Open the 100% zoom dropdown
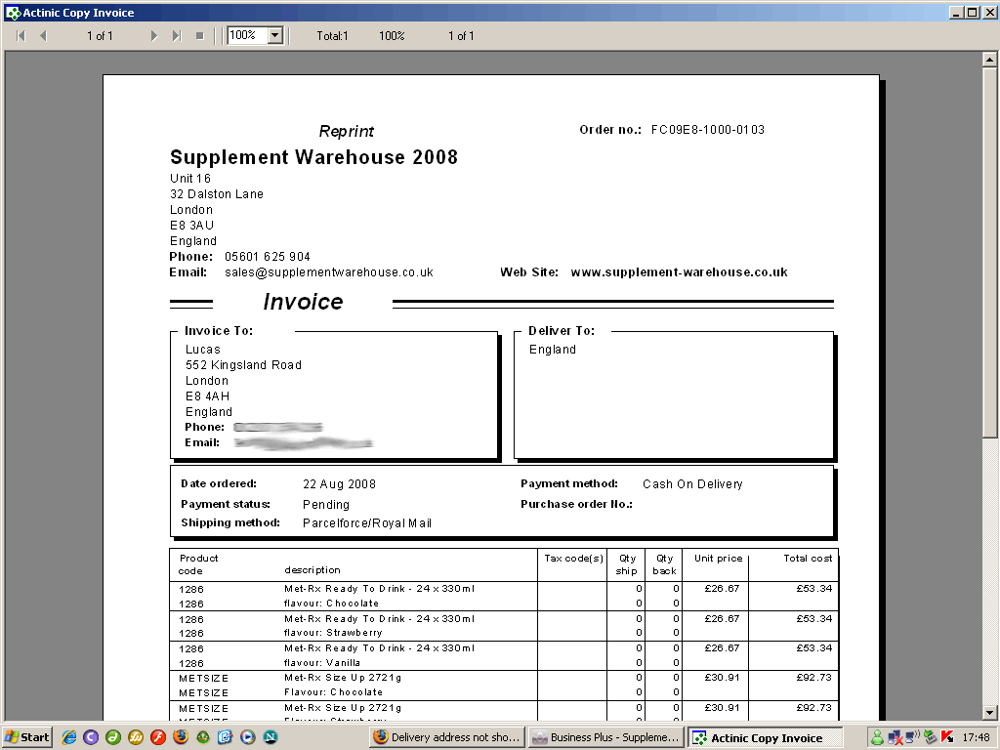The height and width of the screenshot is (750, 1000). 274,36
